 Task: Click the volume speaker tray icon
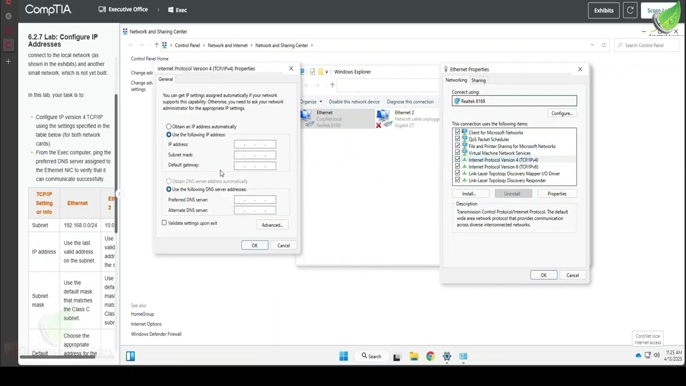[x=657, y=355]
